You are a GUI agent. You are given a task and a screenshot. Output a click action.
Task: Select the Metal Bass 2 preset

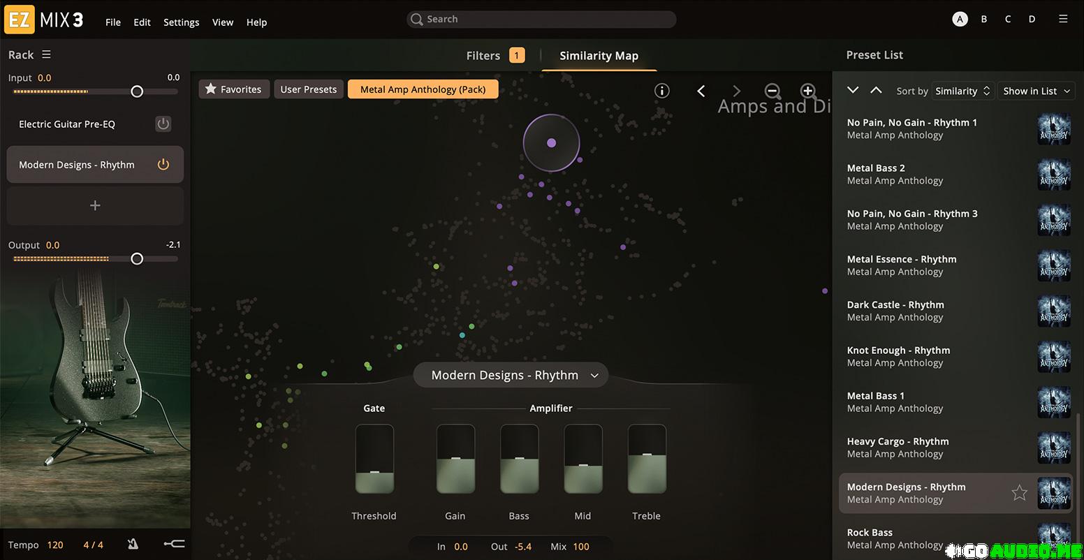tap(955, 174)
